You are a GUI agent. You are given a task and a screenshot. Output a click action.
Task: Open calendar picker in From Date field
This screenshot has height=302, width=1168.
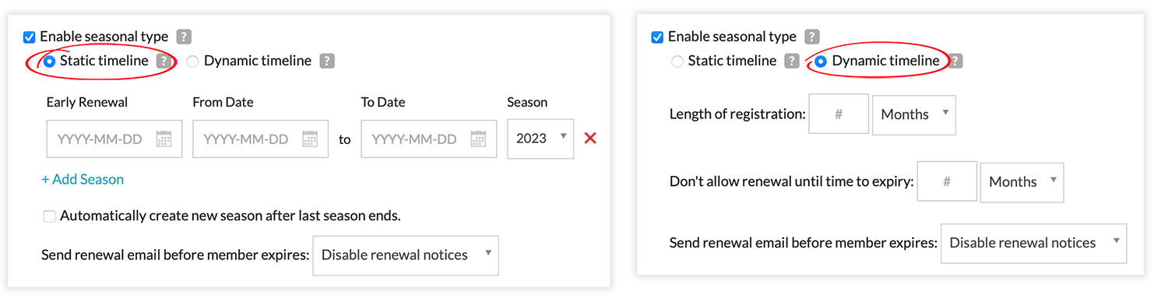[310, 139]
